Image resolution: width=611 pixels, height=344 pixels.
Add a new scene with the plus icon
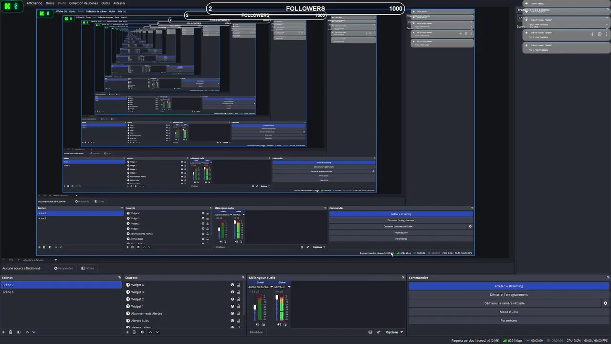click(4, 332)
